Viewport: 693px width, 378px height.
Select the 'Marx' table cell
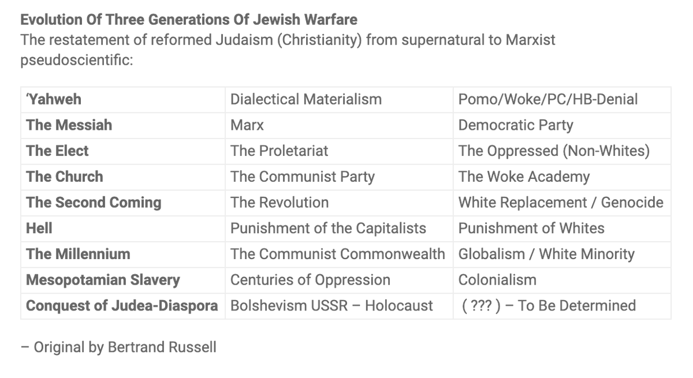point(247,125)
